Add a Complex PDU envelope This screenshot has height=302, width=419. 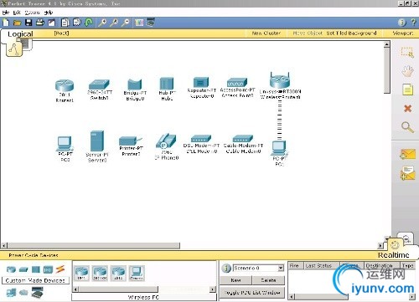(407, 173)
